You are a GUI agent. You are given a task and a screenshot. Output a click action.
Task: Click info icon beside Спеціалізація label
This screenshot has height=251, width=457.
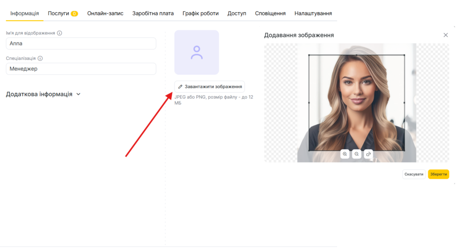40,59
